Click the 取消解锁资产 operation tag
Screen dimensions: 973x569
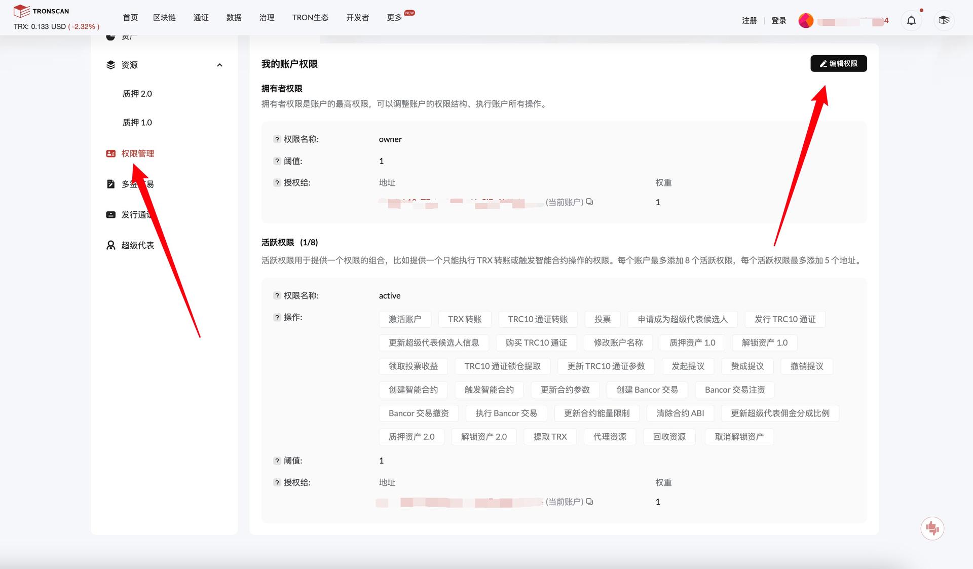pyautogui.click(x=739, y=437)
